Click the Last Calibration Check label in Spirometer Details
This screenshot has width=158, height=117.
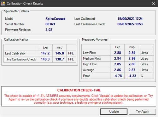(x=90, y=24)
